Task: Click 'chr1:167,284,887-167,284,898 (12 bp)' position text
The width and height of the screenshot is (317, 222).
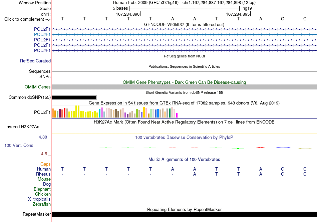Action: tap(219, 3)
